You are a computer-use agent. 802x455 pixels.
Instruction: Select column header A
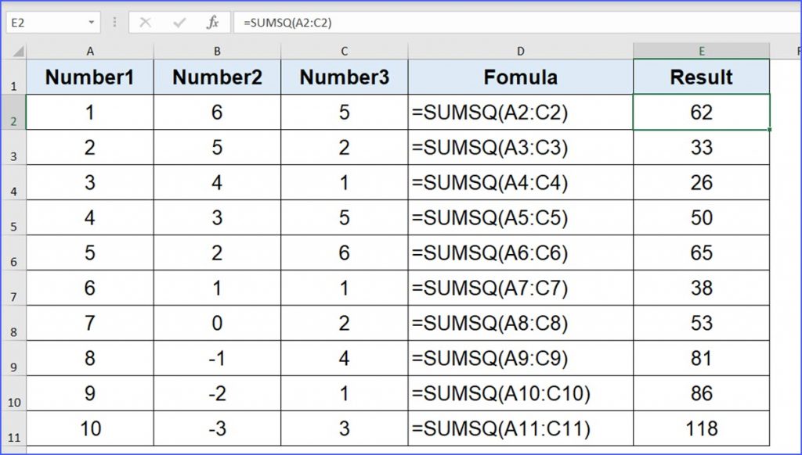[90, 49]
